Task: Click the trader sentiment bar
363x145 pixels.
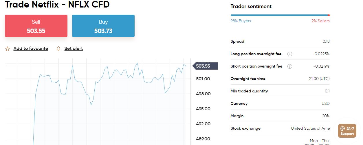Action: pyautogui.click(x=280, y=15)
